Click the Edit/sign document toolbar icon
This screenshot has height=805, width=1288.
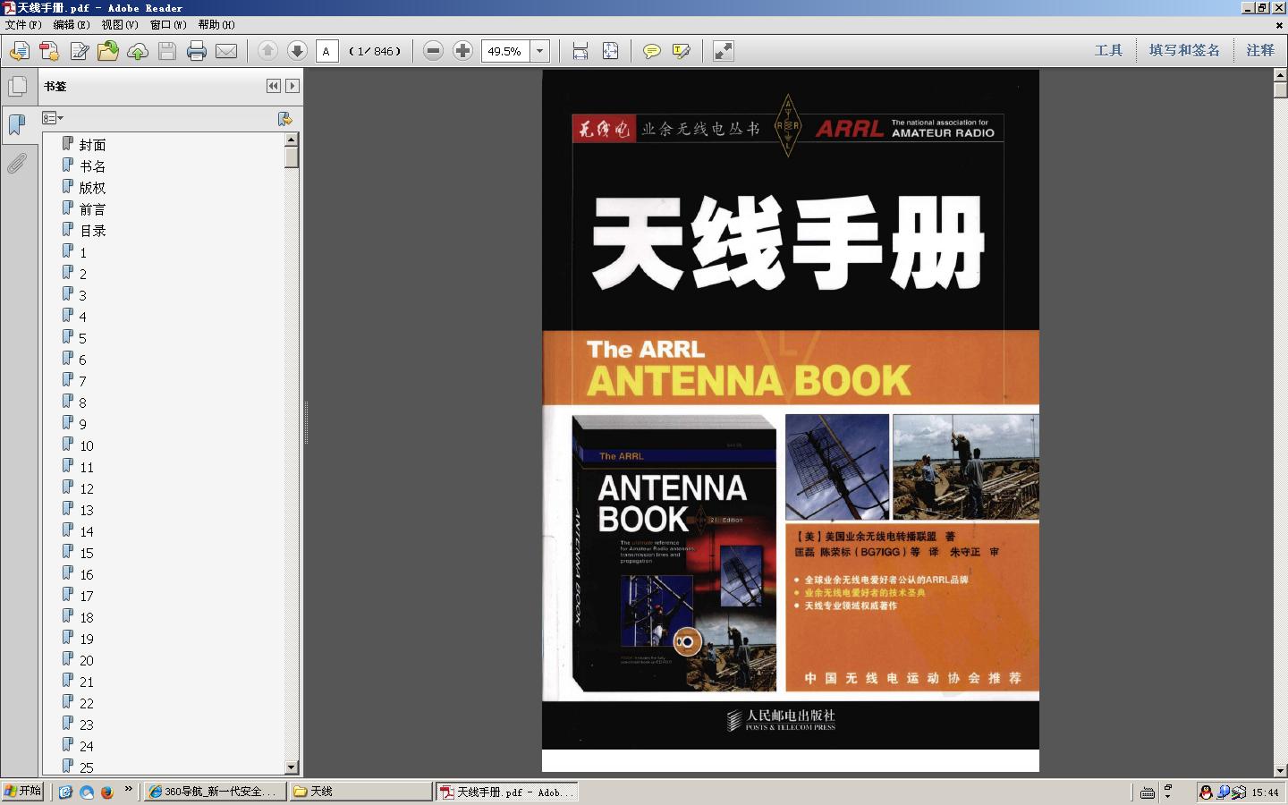pos(79,51)
